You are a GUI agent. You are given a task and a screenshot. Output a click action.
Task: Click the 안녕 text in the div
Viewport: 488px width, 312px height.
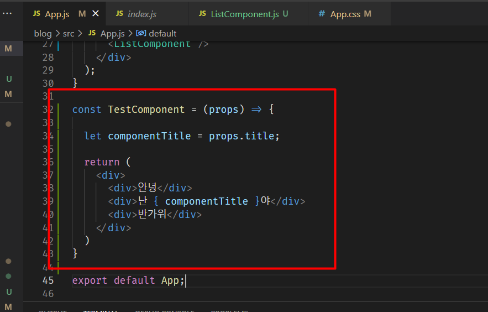click(147, 188)
